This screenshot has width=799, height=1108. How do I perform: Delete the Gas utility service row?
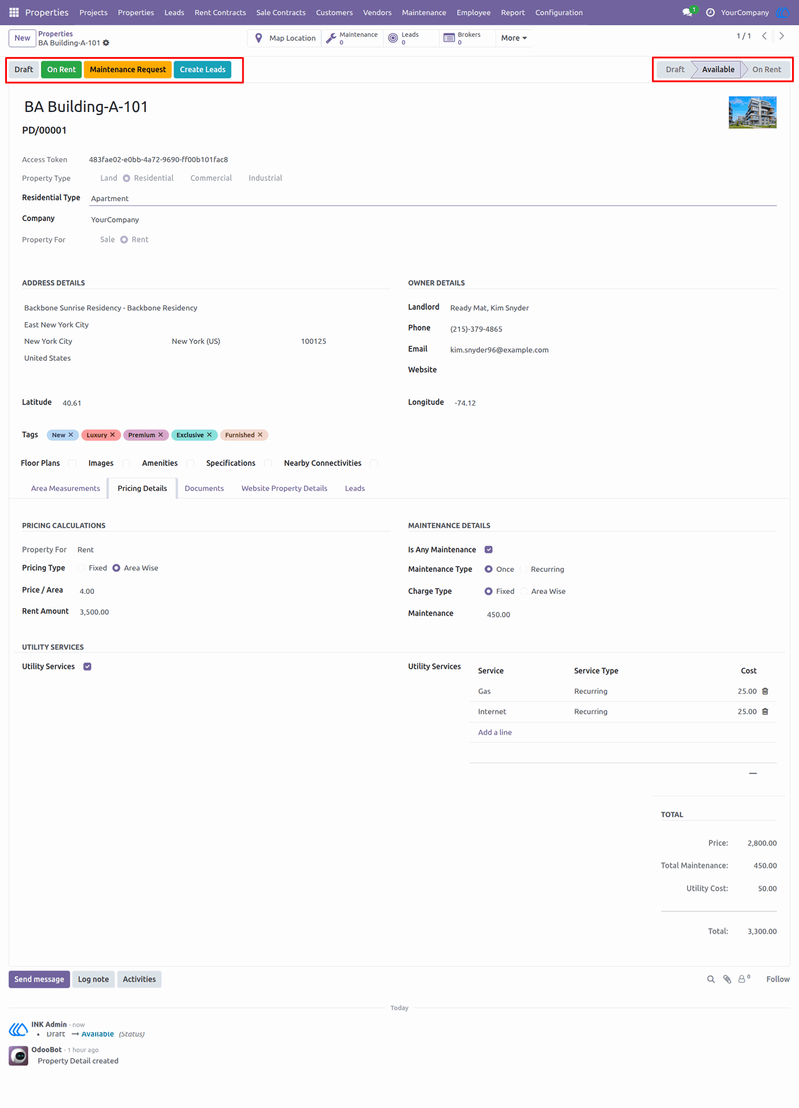point(766,691)
